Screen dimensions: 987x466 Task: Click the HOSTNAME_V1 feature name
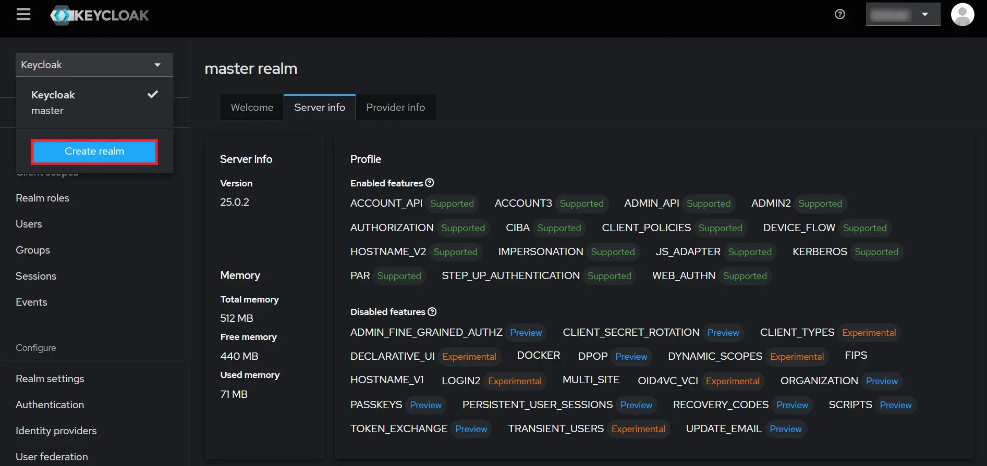click(x=387, y=380)
